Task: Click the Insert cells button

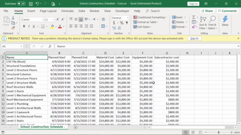Action: (x=177, y=17)
